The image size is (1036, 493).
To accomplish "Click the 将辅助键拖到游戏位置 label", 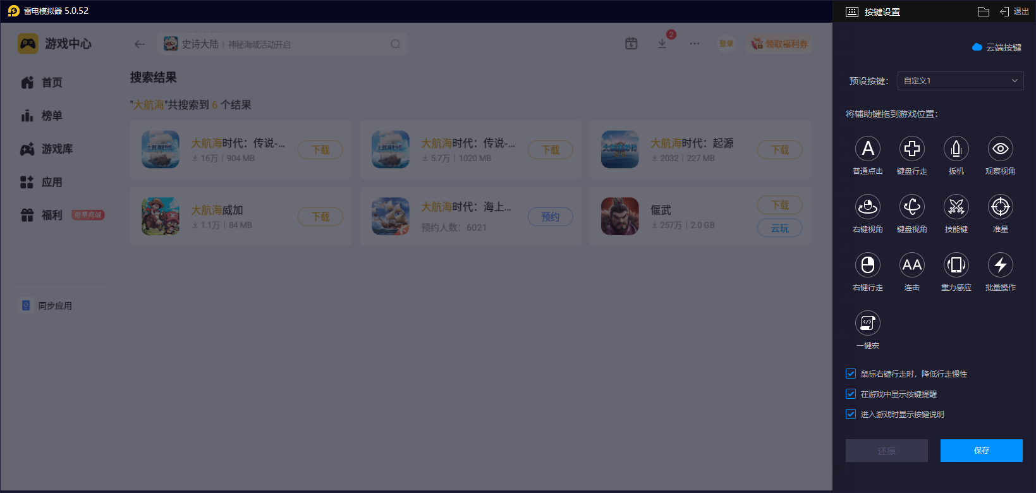I will [892, 114].
